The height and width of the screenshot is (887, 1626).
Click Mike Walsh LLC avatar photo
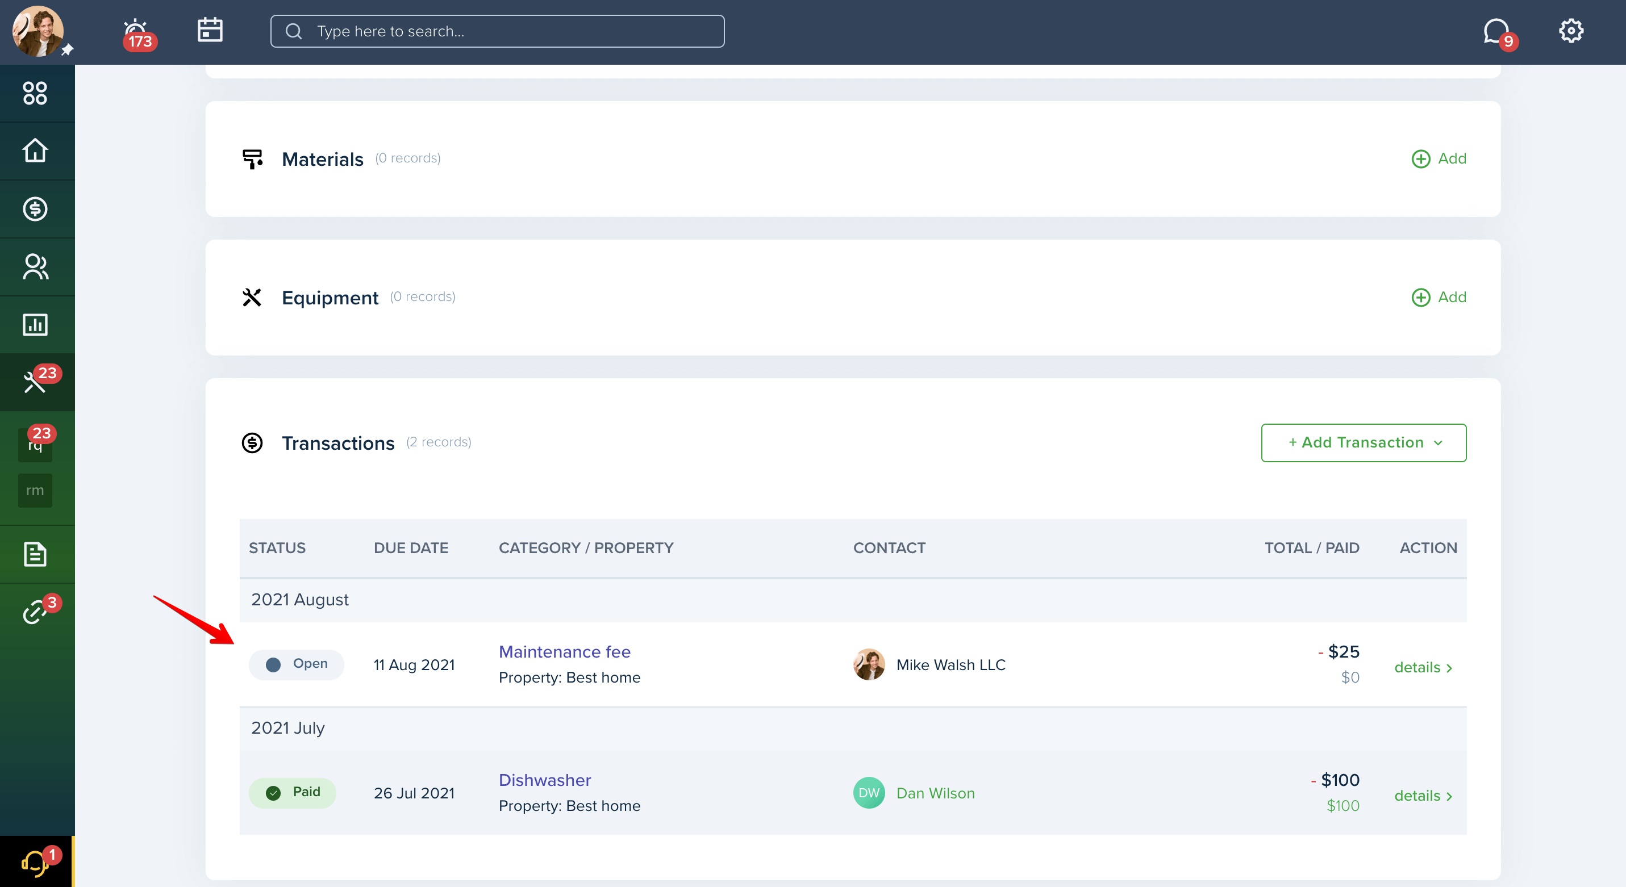pyautogui.click(x=869, y=665)
